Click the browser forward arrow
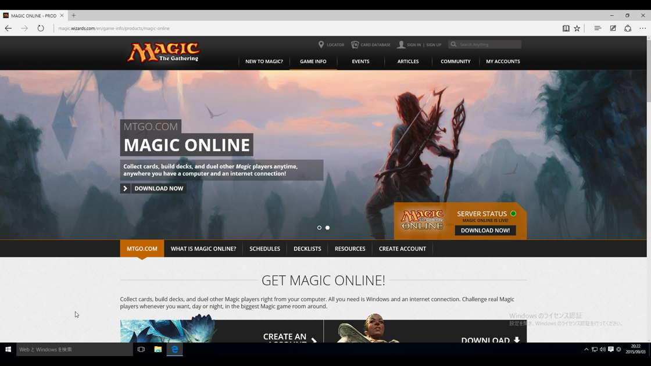This screenshot has width=651, height=366. tap(24, 28)
